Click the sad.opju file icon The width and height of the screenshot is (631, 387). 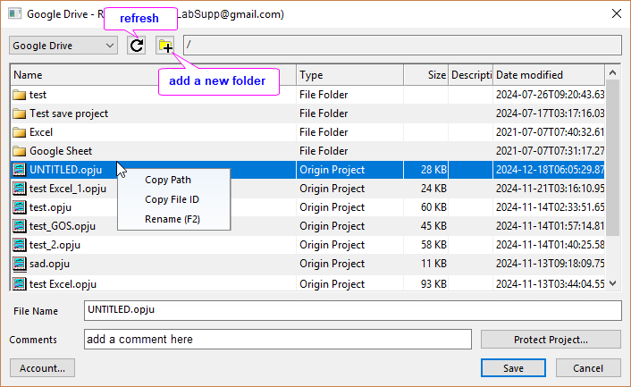tap(19, 264)
